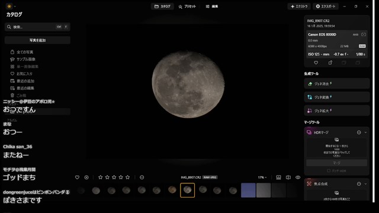Click the reject circle-minus icon near the stars
This screenshot has width=379, height=213.
(142, 177)
